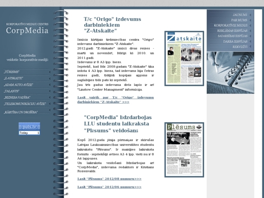Open the „TŪRISMS" media link
The height and width of the screenshot is (198, 264).
click(x=12, y=72)
